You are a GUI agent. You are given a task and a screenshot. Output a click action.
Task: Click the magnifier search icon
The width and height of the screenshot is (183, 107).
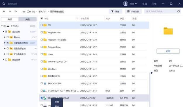point(179,11)
